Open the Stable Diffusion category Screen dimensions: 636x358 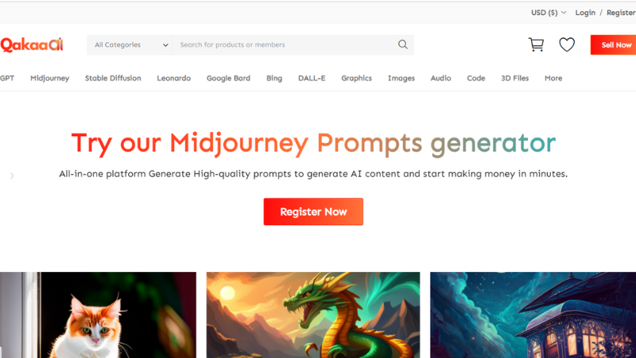click(x=113, y=78)
